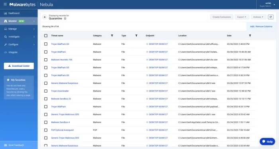Toggle the select-all checkbox in the table header

coord(46,36)
